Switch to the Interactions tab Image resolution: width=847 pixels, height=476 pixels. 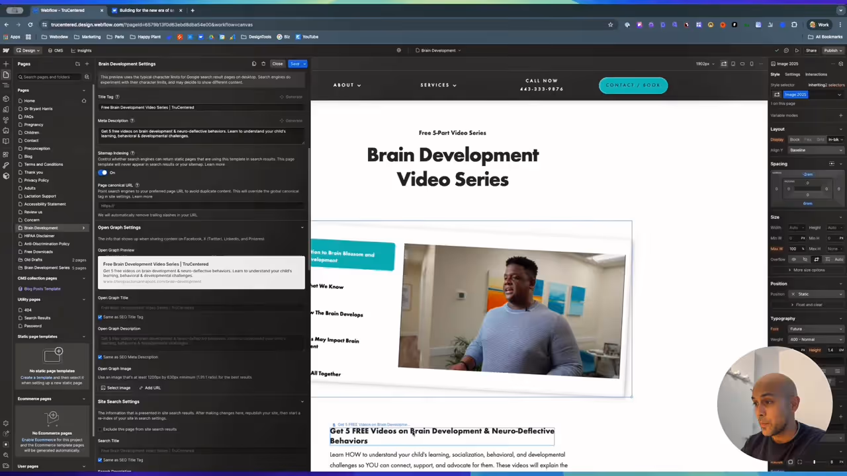coord(816,74)
